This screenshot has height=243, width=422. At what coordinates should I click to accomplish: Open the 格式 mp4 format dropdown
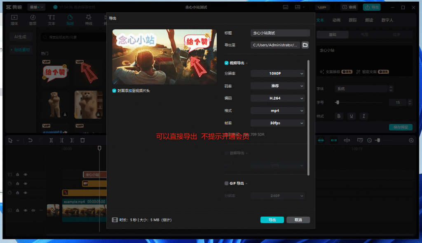[277, 111]
